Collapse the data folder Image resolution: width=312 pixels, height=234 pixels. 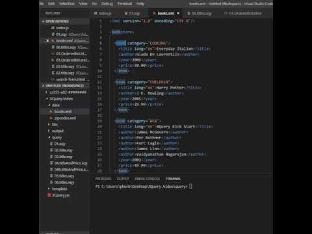[56, 105]
